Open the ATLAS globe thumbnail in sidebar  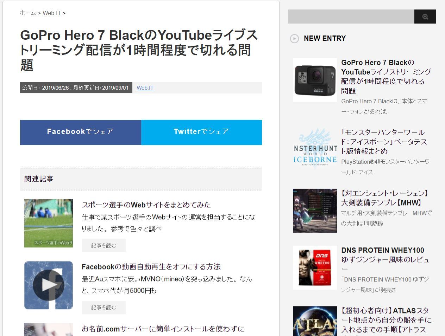click(x=314, y=322)
